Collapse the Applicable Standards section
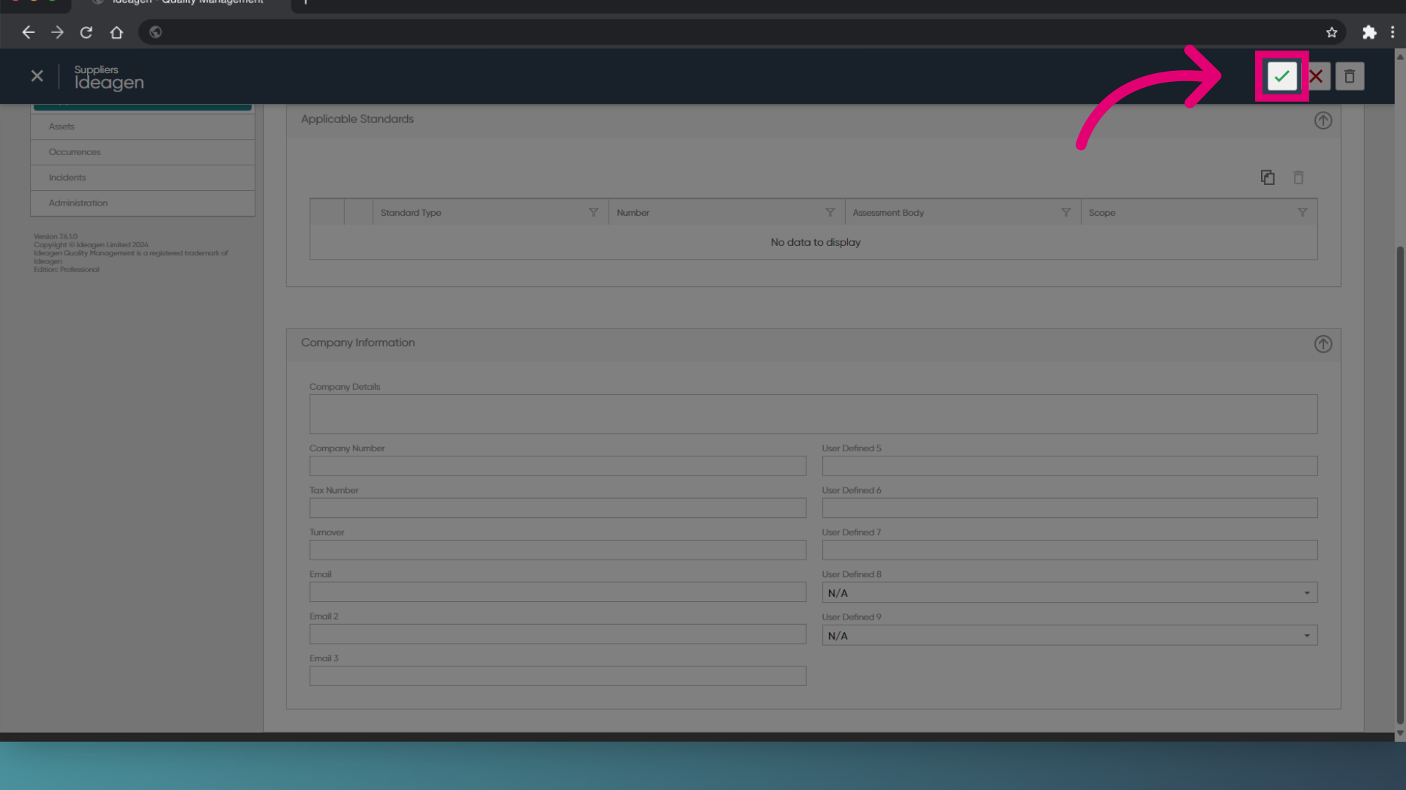The height and width of the screenshot is (790, 1406). click(x=1323, y=121)
